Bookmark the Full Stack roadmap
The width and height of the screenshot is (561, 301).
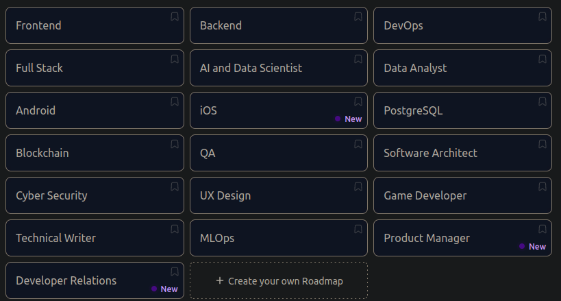(x=175, y=60)
